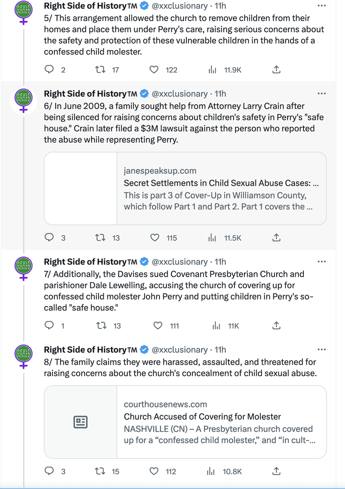Share the 7/ tweet
The image size is (345, 489).
[x=276, y=326]
